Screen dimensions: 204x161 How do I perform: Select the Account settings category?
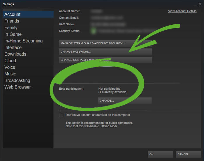[28, 15]
